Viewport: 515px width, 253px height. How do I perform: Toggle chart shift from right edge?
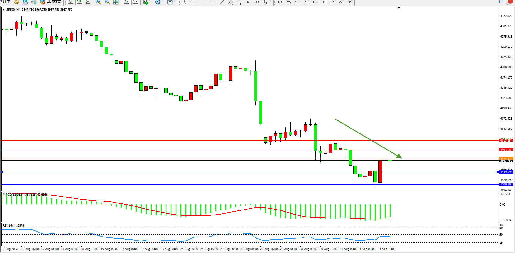click(x=135, y=2)
